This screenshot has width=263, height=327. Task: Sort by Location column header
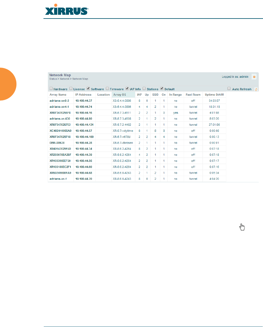click(103, 95)
